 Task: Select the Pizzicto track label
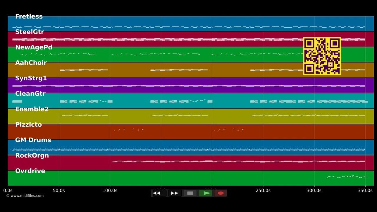click(x=29, y=125)
